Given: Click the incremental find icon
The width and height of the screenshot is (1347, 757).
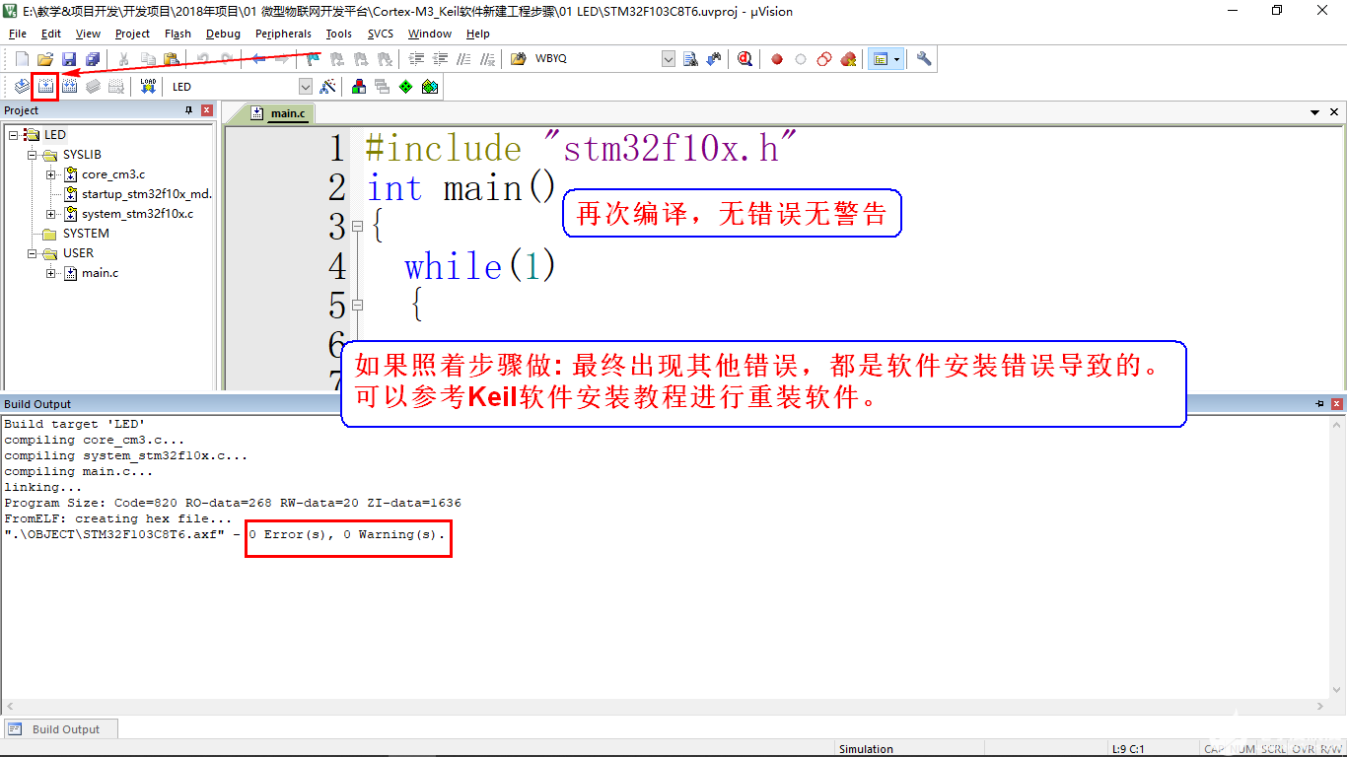Looking at the screenshot, I should 714,59.
